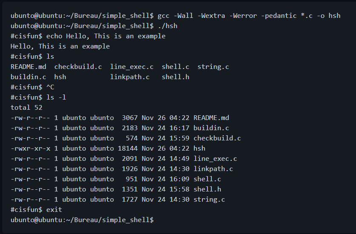
Task: Click shell.h in the long listing
Action: pyautogui.click(x=207, y=189)
